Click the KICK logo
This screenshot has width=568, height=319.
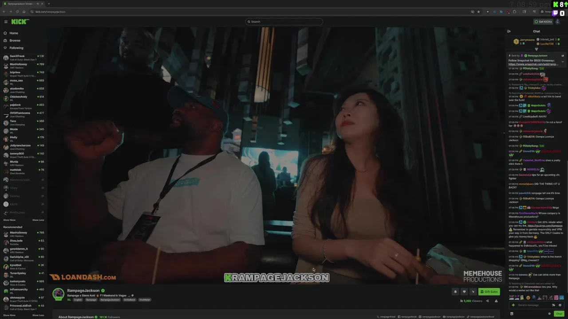[x=20, y=22]
